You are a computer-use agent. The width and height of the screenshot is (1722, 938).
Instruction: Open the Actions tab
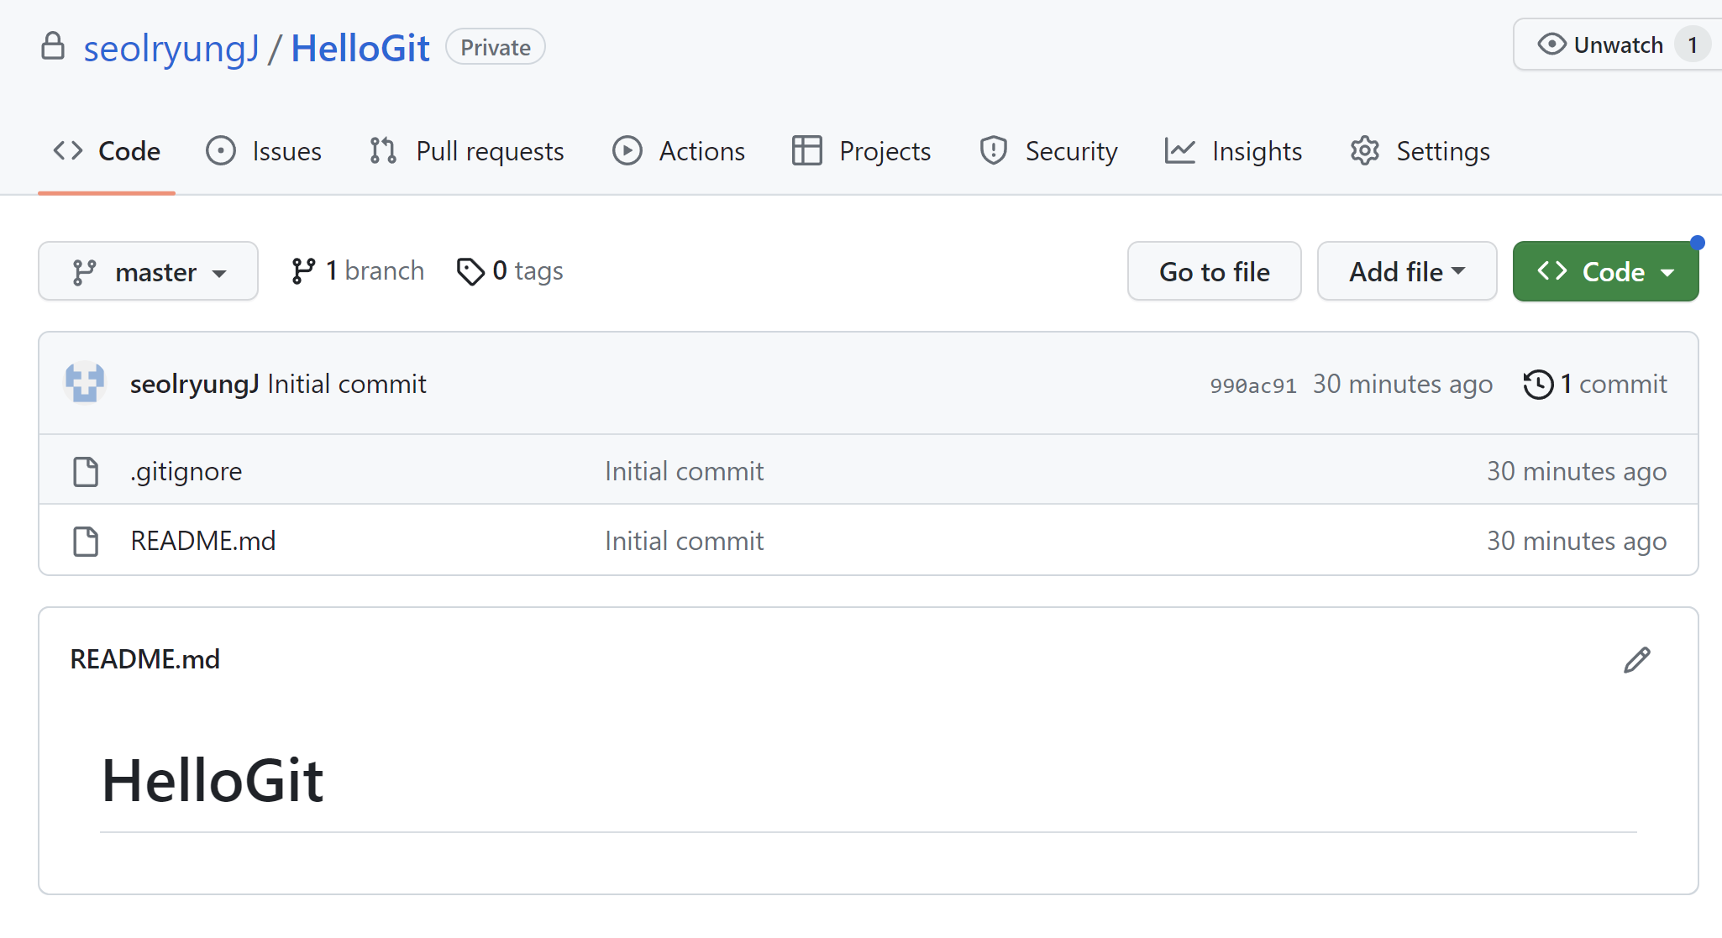click(x=678, y=151)
